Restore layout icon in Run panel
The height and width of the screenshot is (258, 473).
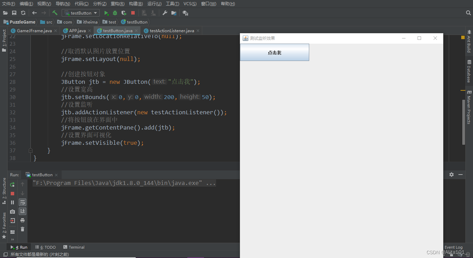[x=12, y=232]
